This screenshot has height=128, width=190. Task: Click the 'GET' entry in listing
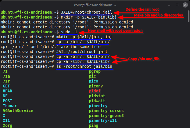pyautogui.click(x=6, y=86)
